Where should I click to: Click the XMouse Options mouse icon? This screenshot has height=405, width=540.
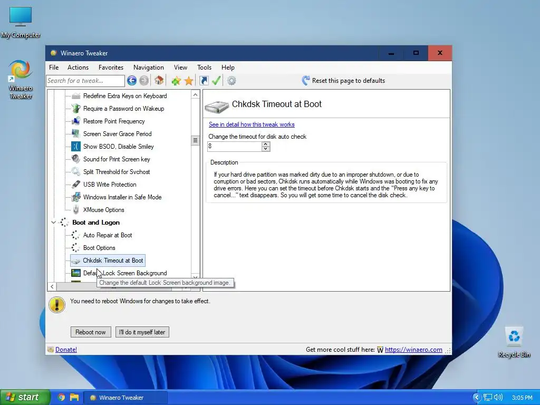(76, 210)
